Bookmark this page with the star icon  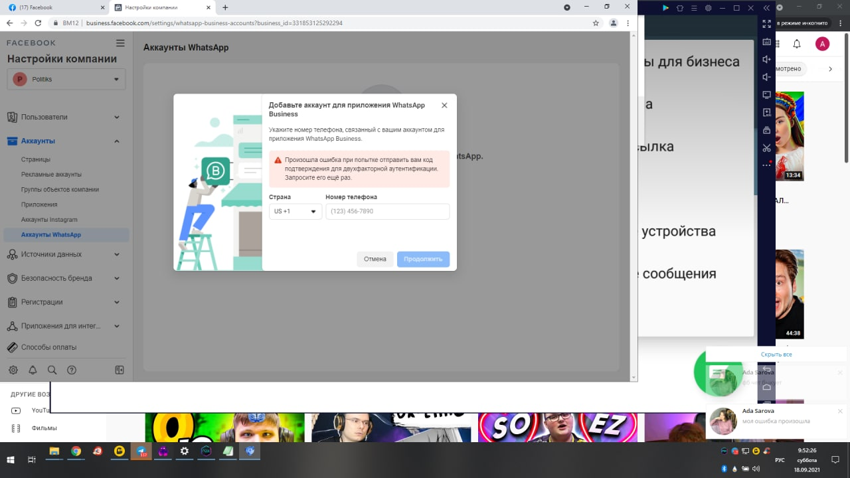point(596,23)
